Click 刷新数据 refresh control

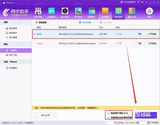pyautogui.click(x=41, y=22)
